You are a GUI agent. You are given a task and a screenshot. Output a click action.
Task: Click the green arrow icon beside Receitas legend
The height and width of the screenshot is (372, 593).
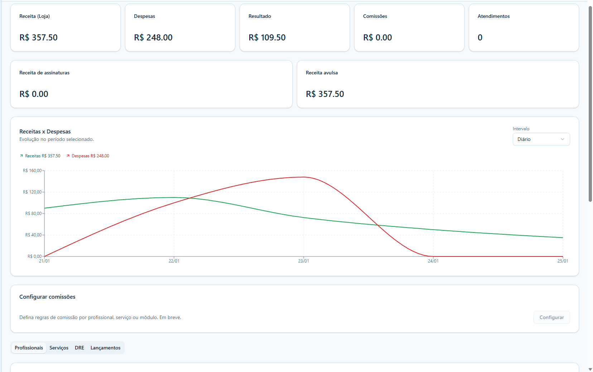(x=21, y=156)
